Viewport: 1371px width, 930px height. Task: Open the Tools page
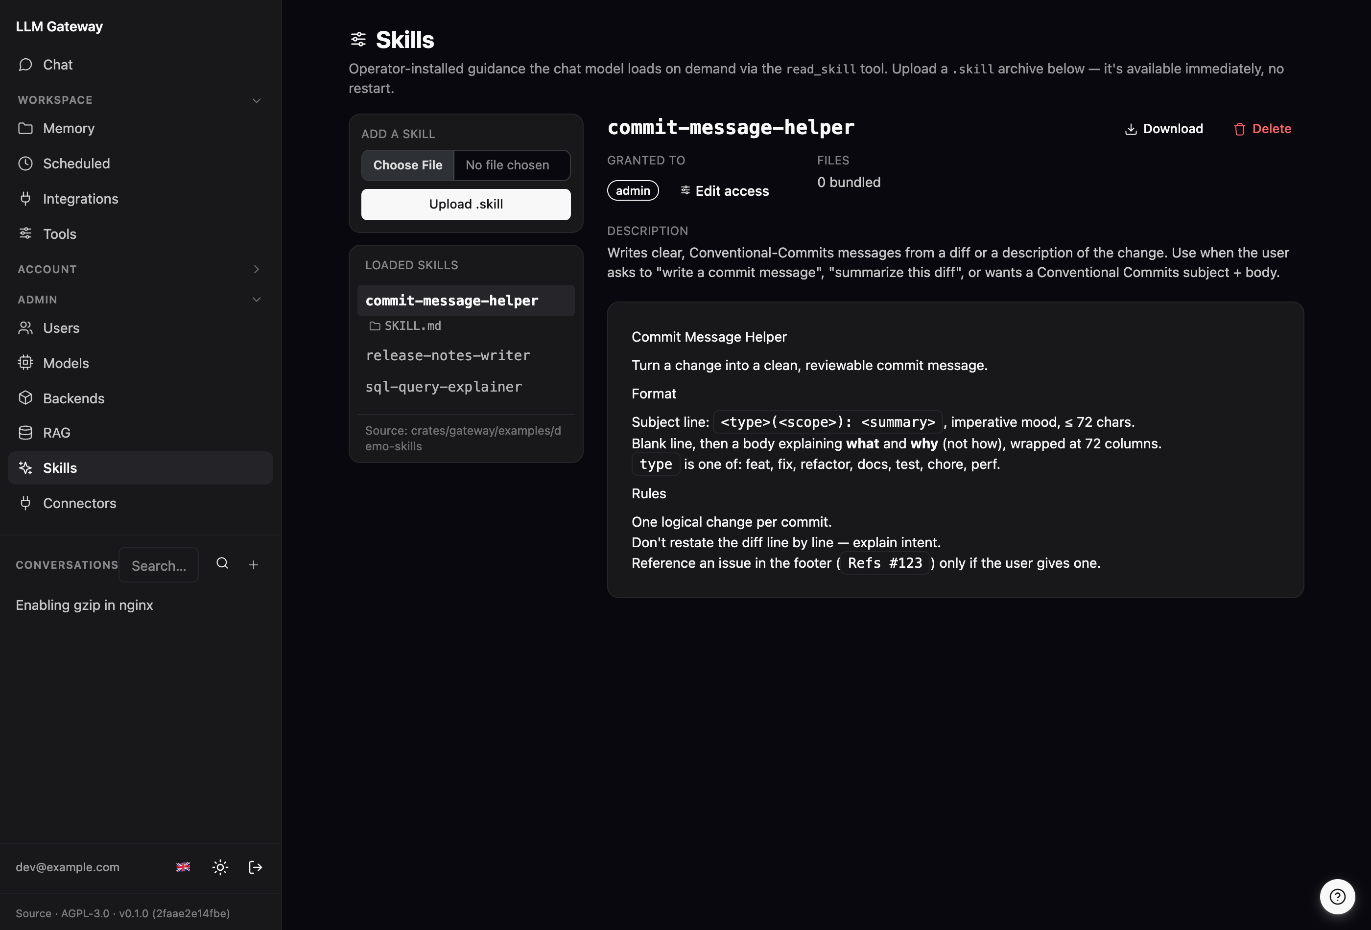[141, 234]
